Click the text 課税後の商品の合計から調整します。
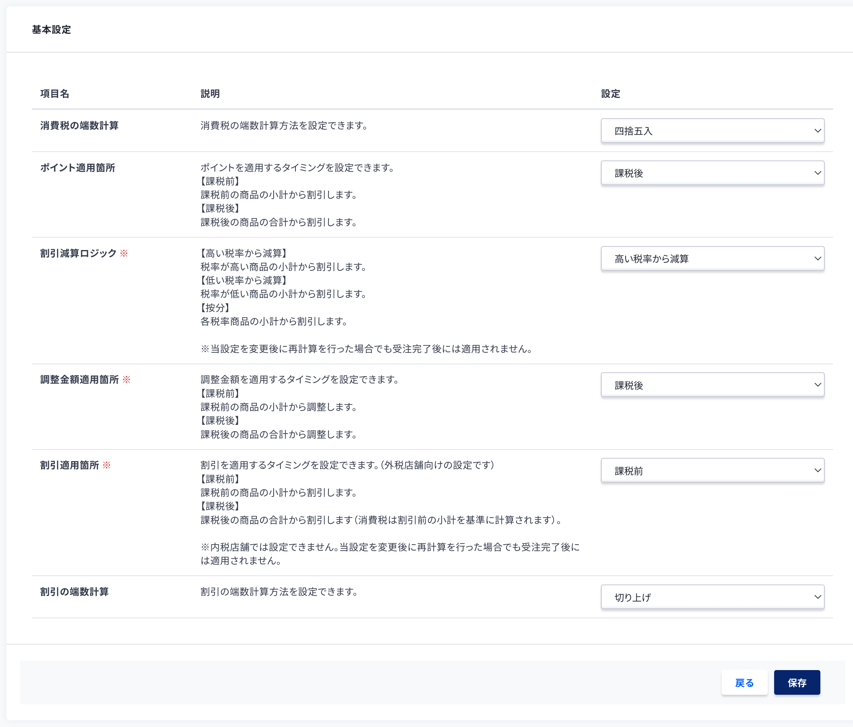Screen dimensions: 853x727 click(279, 434)
